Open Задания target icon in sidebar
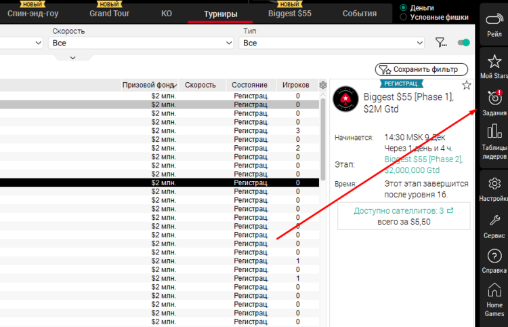 494,99
